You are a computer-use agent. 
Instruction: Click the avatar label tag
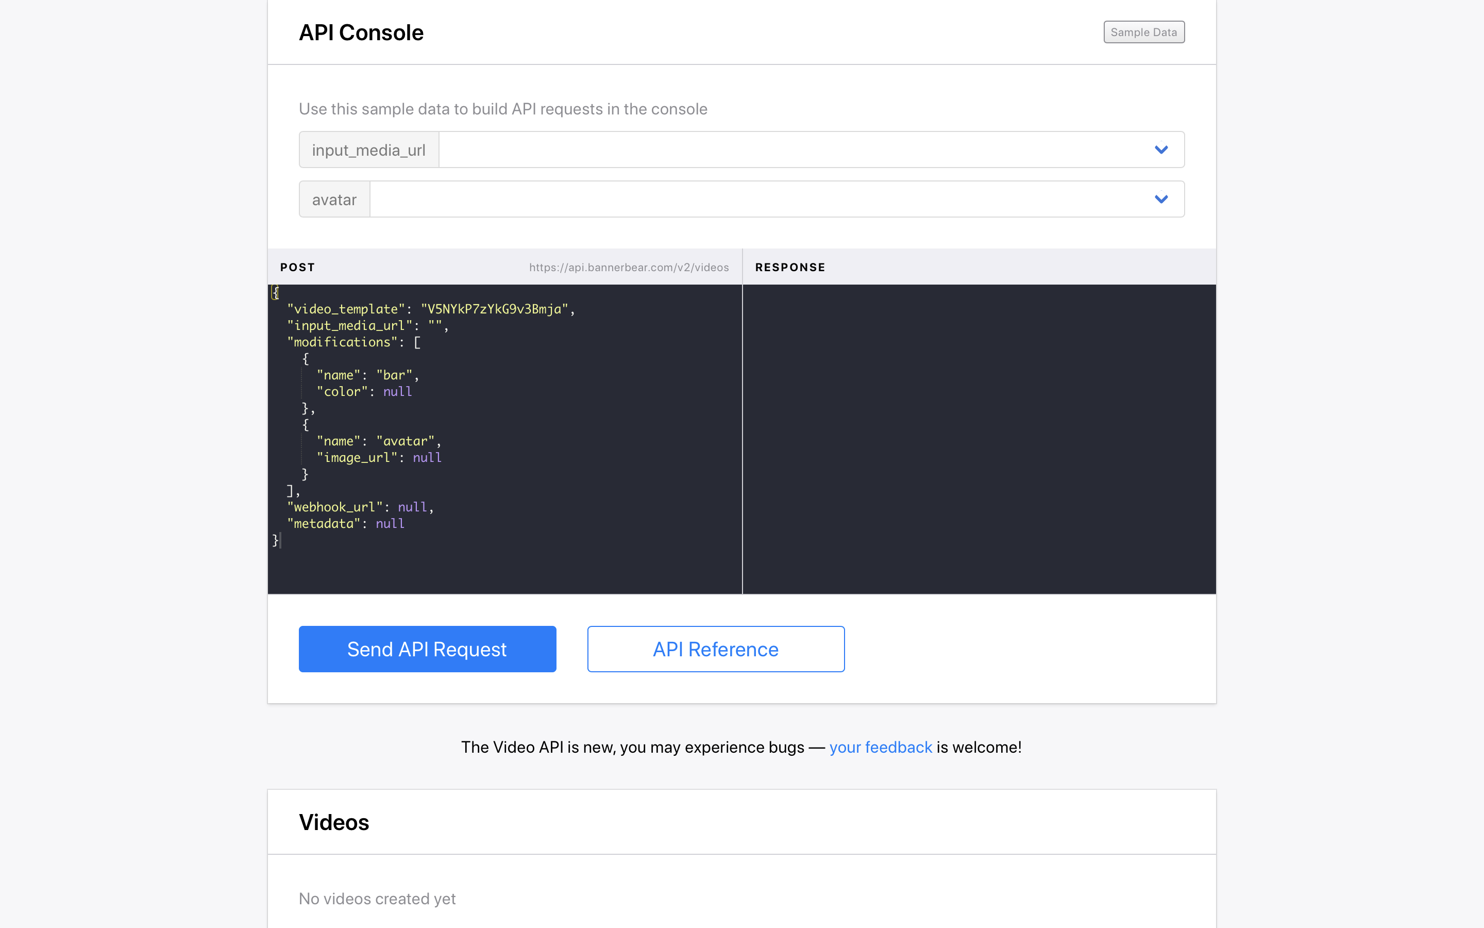[334, 200]
